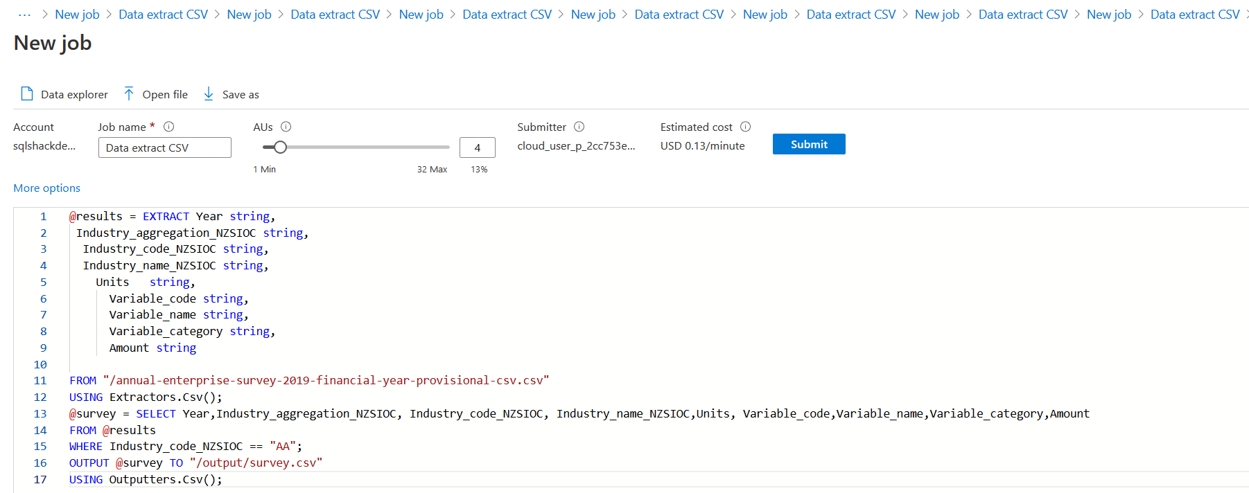Click the AUs slider handle
Screen dimensions: 1249x493
pyautogui.click(x=280, y=147)
